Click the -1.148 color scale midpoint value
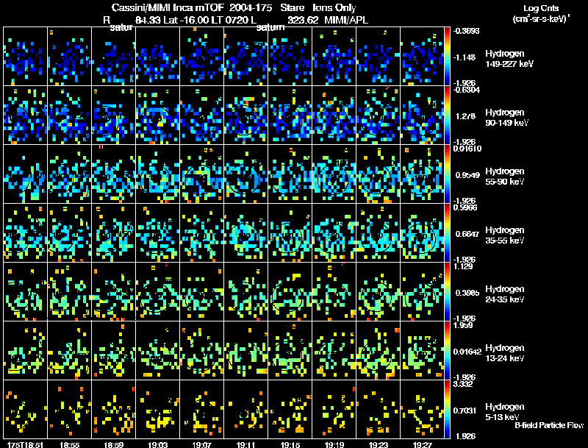The height and width of the screenshot is (448, 588). 465,57
